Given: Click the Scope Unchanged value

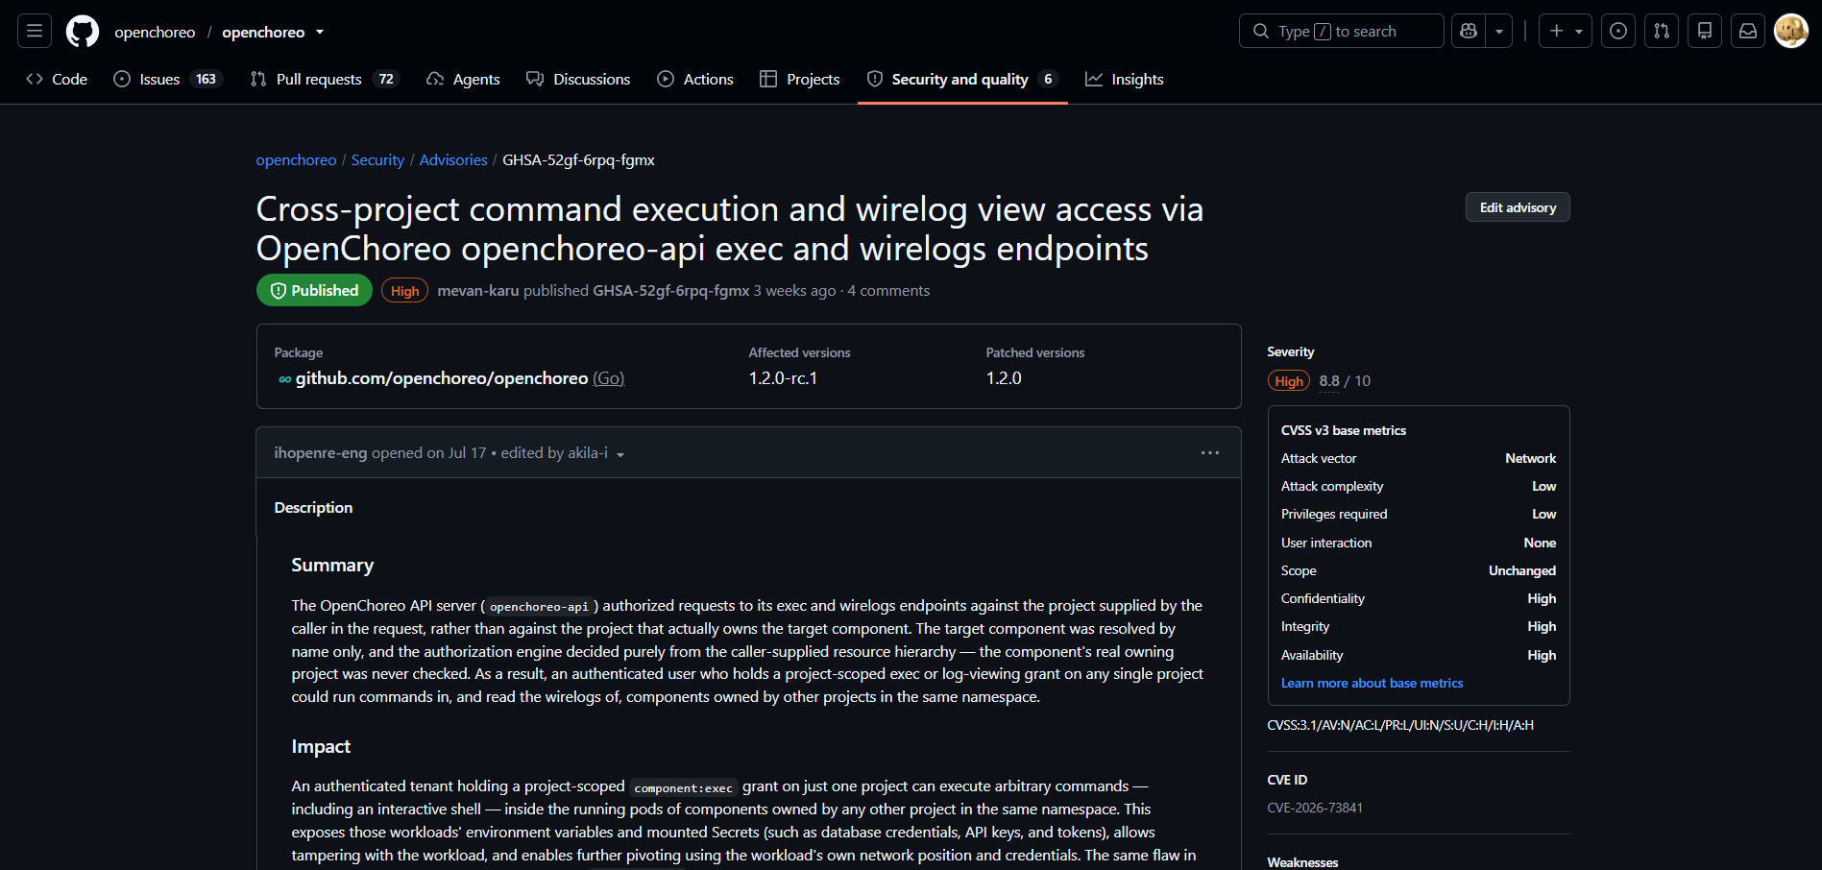Looking at the screenshot, I should (x=1522, y=571).
